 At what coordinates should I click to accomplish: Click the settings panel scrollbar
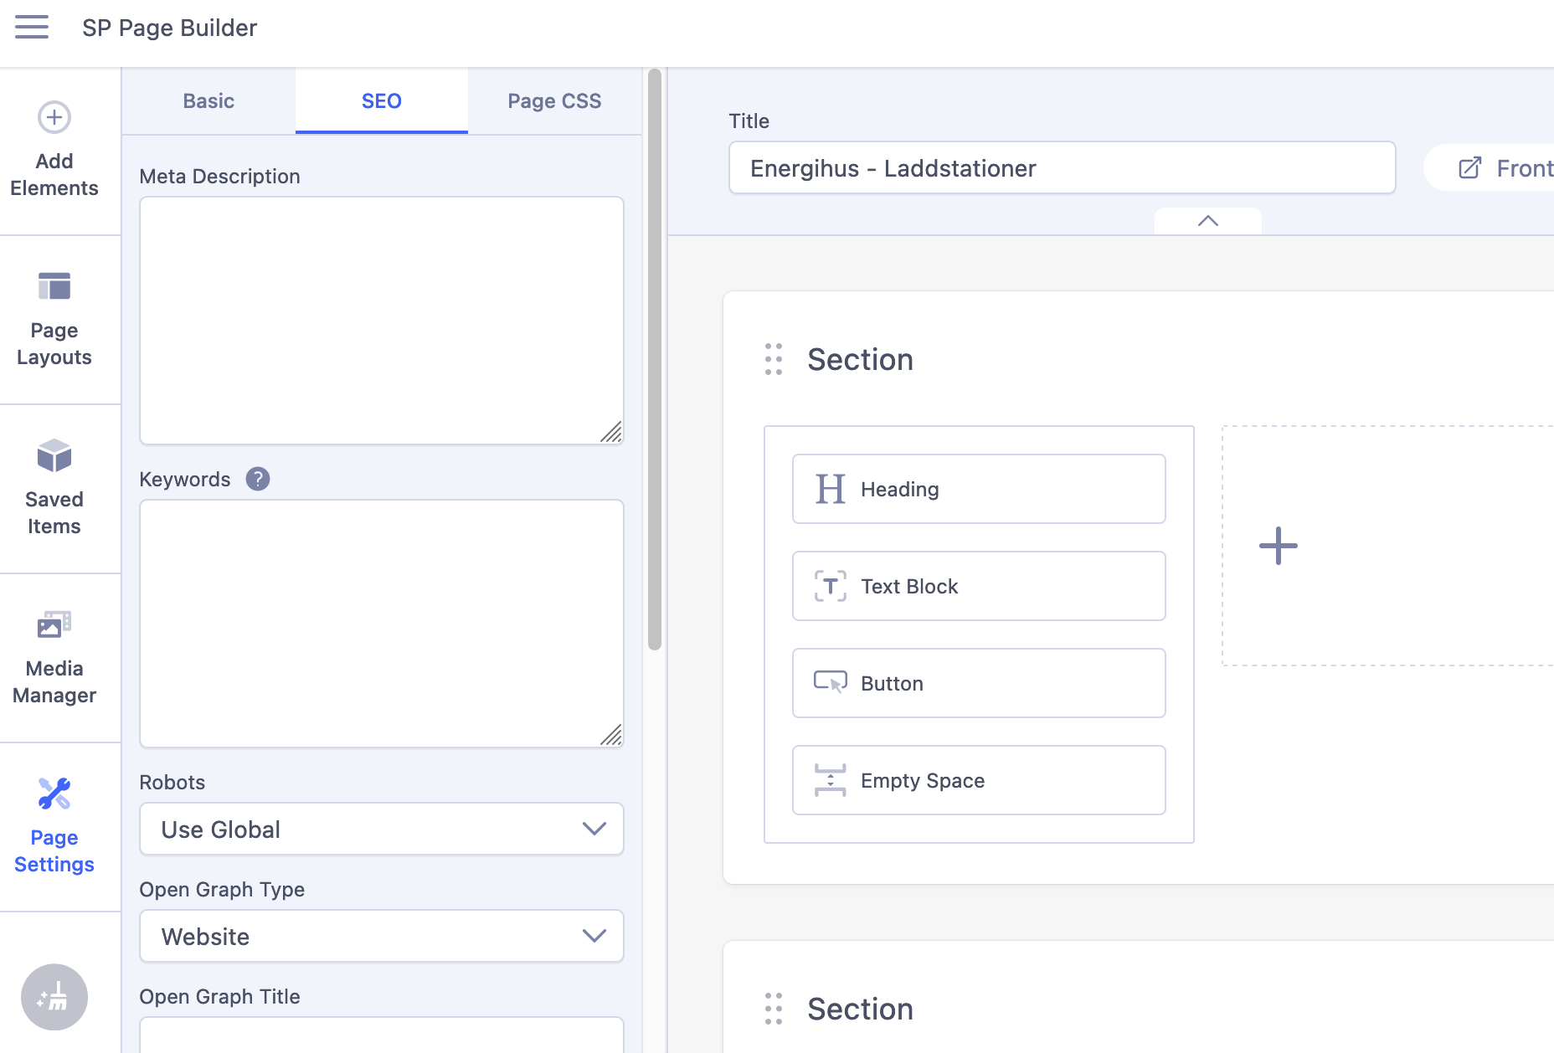[655, 360]
